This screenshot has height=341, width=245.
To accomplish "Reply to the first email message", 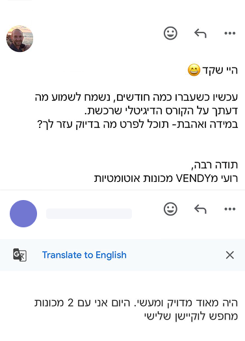I will pyautogui.click(x=200, y=33).
